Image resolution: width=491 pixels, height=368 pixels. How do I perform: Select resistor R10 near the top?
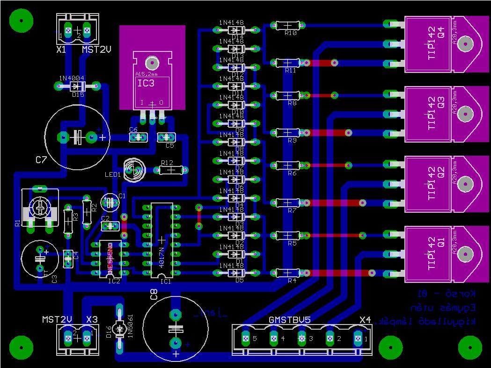(287, 25)
